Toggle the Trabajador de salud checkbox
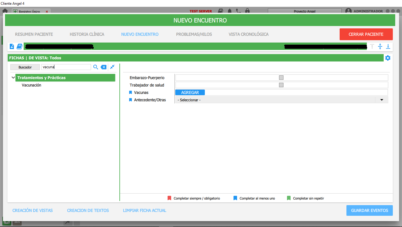 (x=281, y=85)
